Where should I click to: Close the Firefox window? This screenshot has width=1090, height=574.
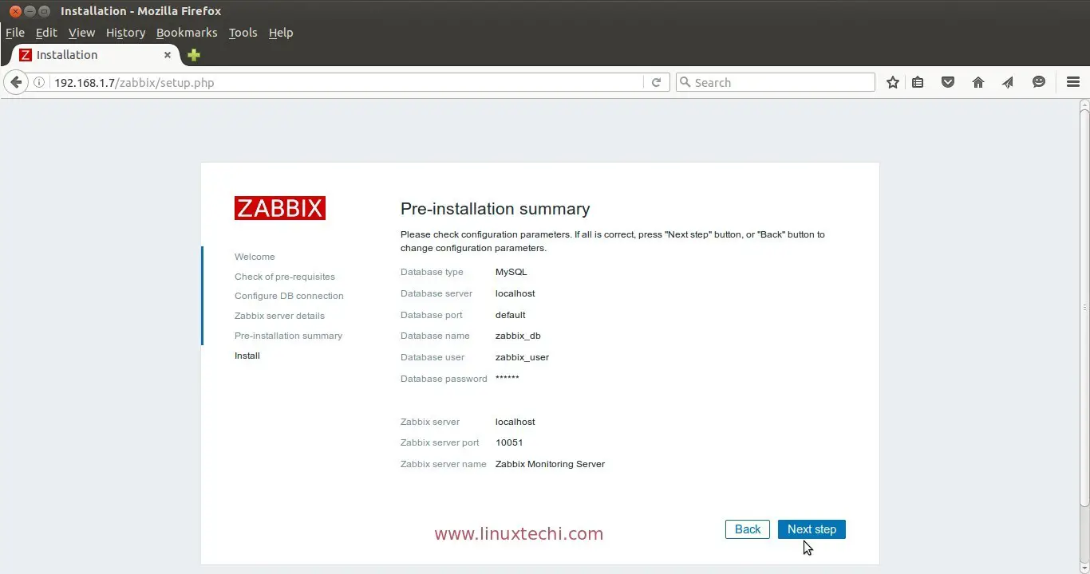coord(15,11)
